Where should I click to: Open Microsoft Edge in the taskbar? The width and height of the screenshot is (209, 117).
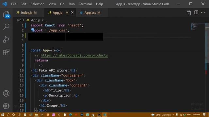coord(71,115)
